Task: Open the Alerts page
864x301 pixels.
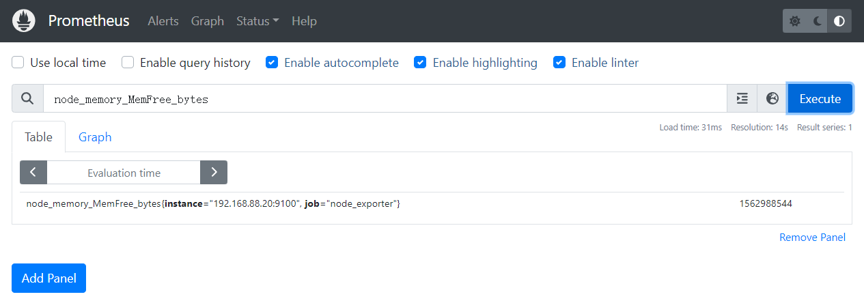Action: point(163,21)
